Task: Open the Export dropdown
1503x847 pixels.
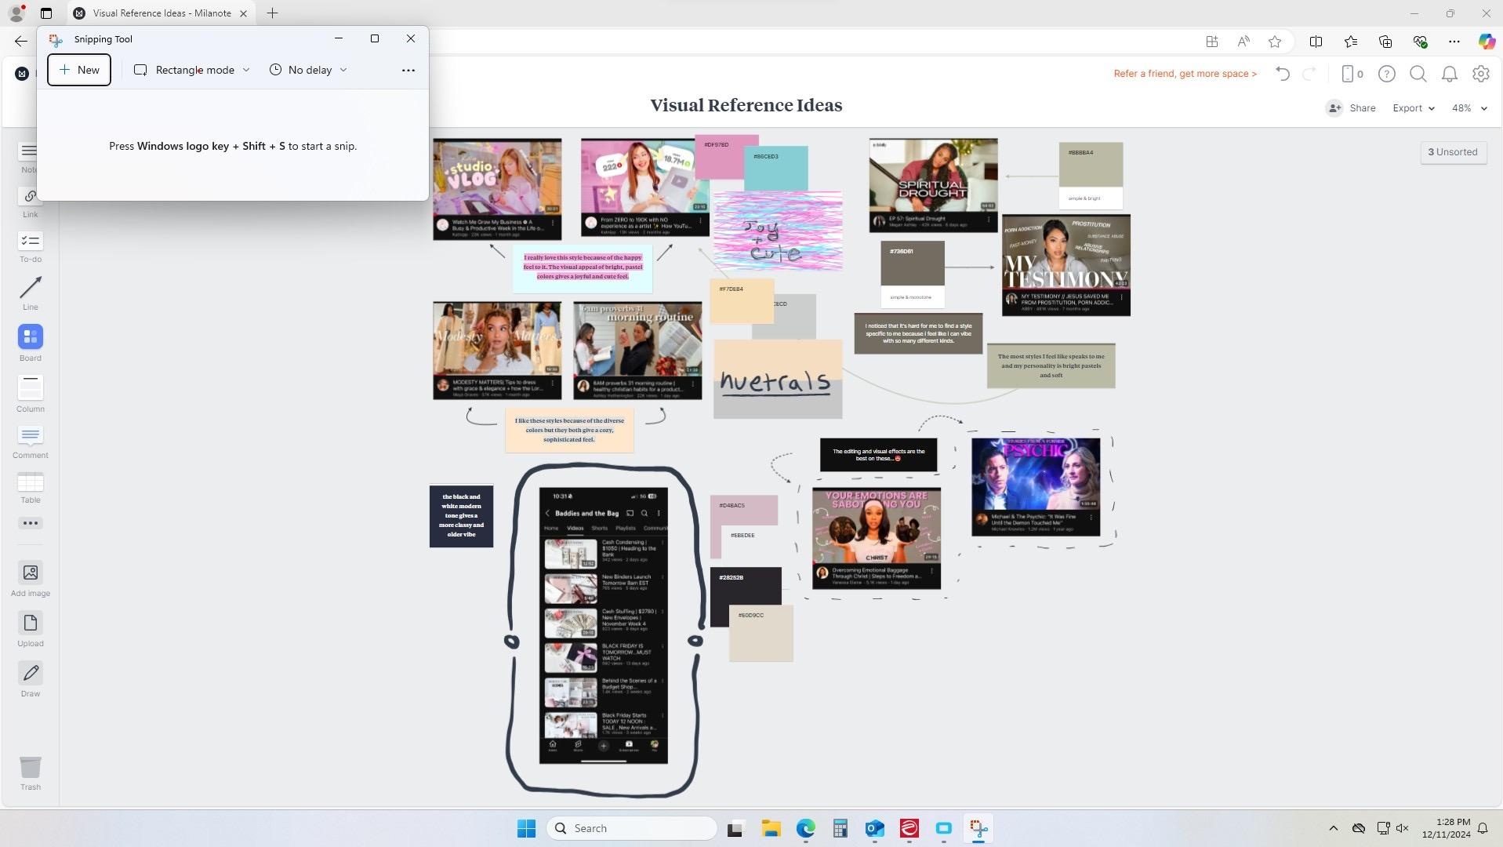Action: [x=1414, y=108]
